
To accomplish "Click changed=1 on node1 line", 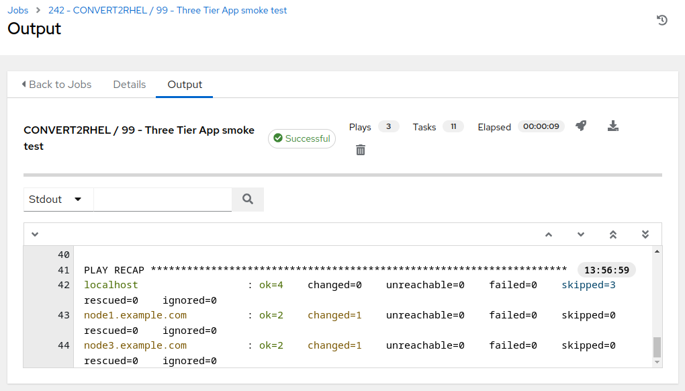I will pyautogui.click(x=334, y=315).
